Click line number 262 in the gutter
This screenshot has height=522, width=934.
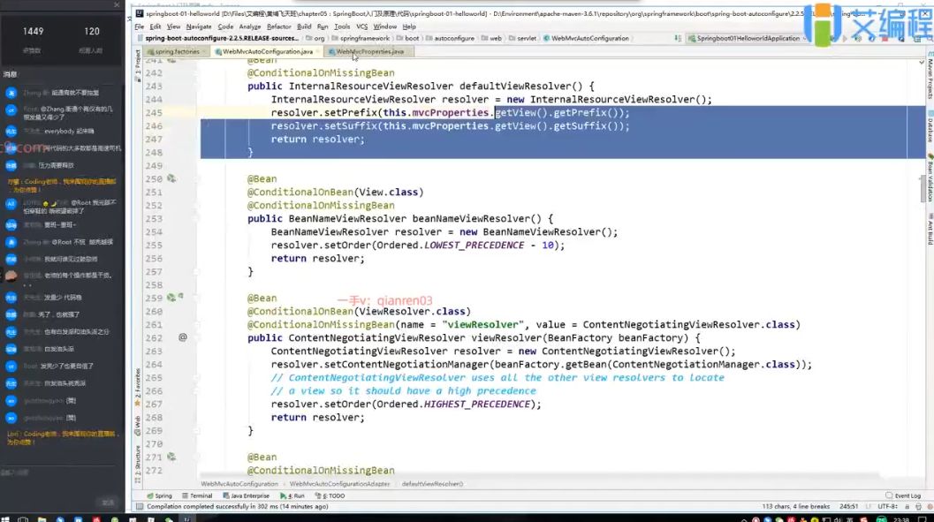click(154, 337)
